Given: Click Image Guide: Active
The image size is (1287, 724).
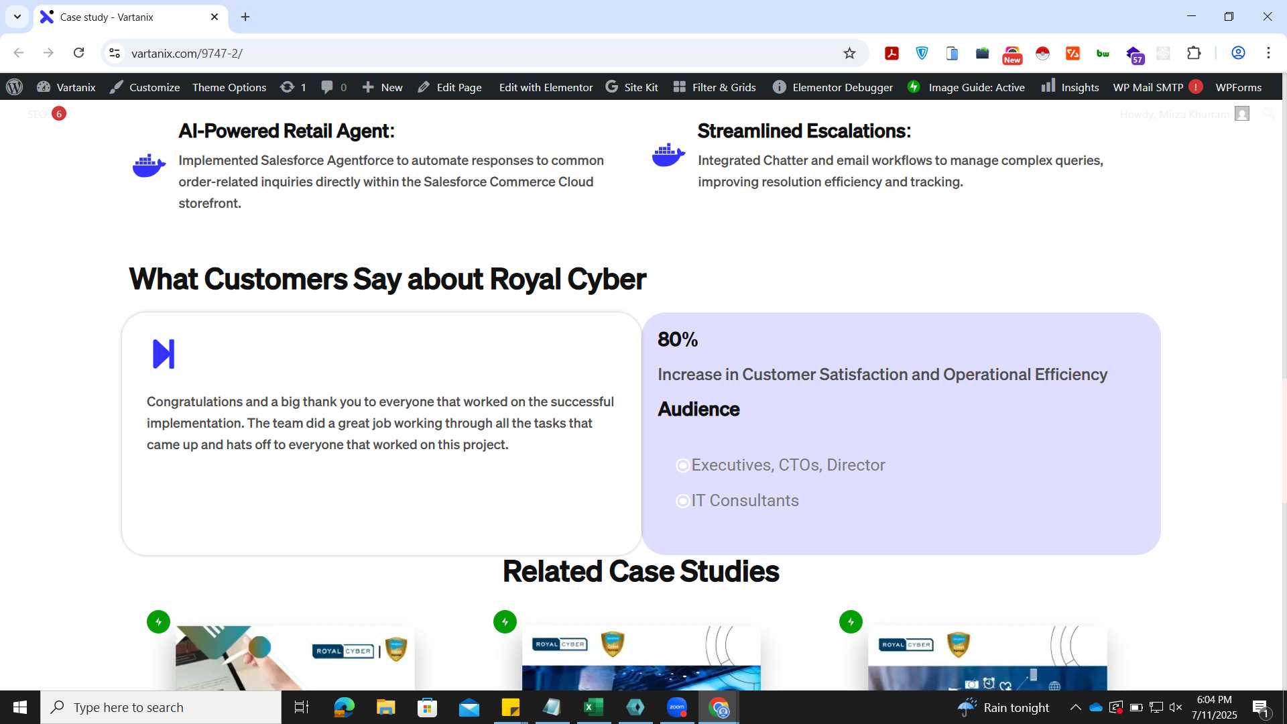Looking at the screenshot, I should [x=966, y=87].
